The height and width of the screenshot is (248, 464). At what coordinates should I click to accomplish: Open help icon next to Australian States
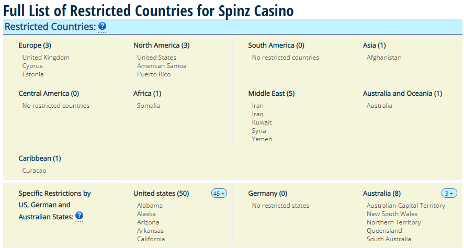79,216
